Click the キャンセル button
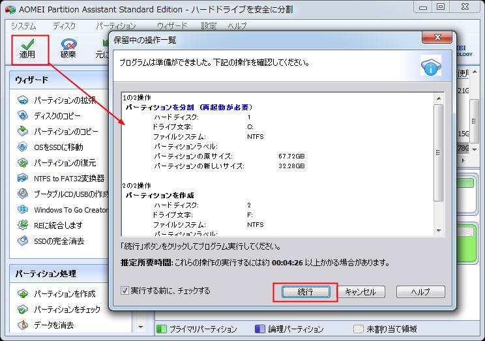Viewport: 485px width, 341px height. [x=360, y=292]
